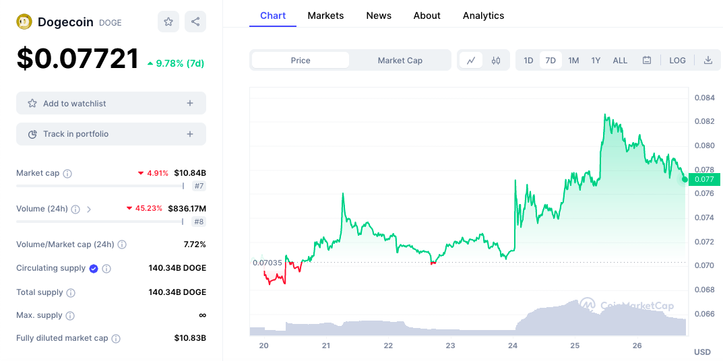This screenshot has height=361, width=723.
Task: Toggle chart to Price view
Action: click(301, 61)
